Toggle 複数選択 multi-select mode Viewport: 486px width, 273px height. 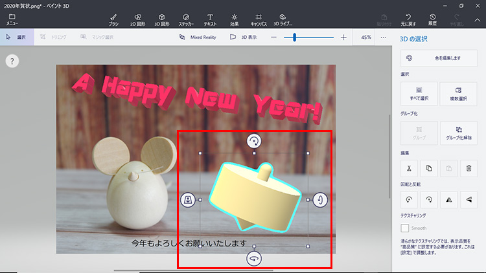[x=458, y=94]
